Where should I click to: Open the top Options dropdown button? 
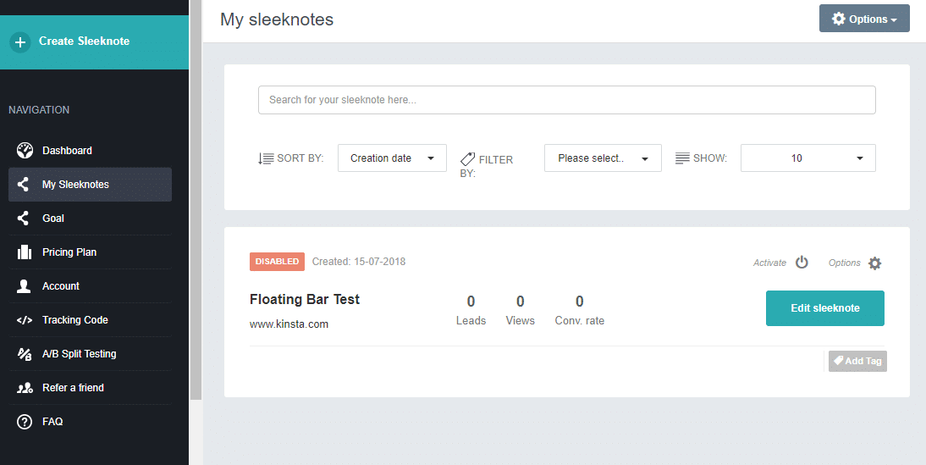(863, 19)
